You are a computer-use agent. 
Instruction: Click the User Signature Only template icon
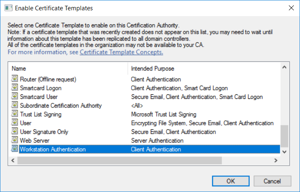click(x=14, y=131)
